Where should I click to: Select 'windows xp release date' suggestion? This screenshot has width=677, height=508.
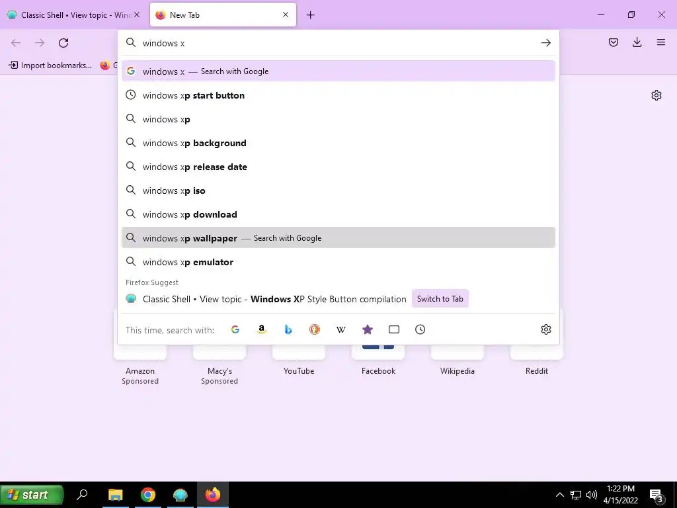[338, 166]
